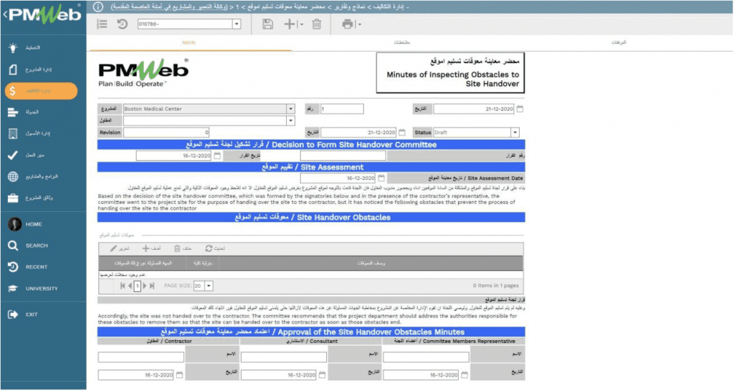Go to last page of obstacles grid
Image resolution: width=734 pixels, height=391 pixels.
click(152, 286)
